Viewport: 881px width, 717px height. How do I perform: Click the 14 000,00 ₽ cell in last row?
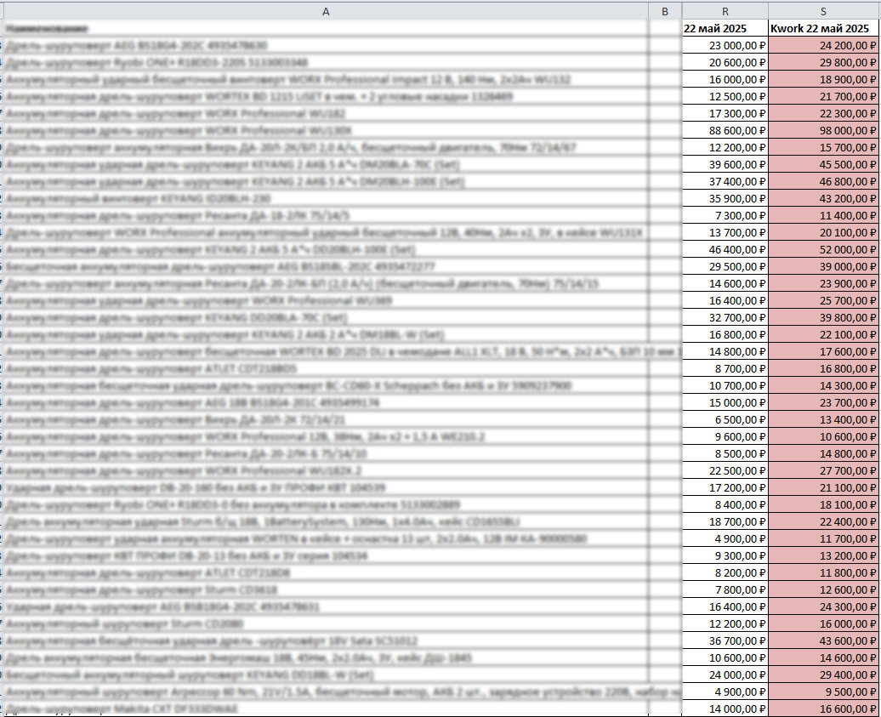(725, 708)
